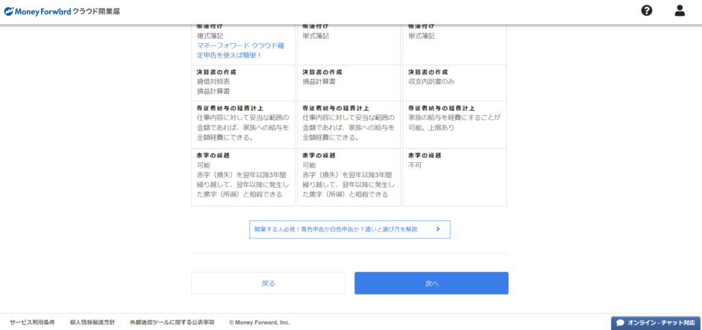The width and height of the screenshot is (702, 330).
Task: Open 外部送信ツールに関する公表事項 link
Action: [x=172, y=322]
